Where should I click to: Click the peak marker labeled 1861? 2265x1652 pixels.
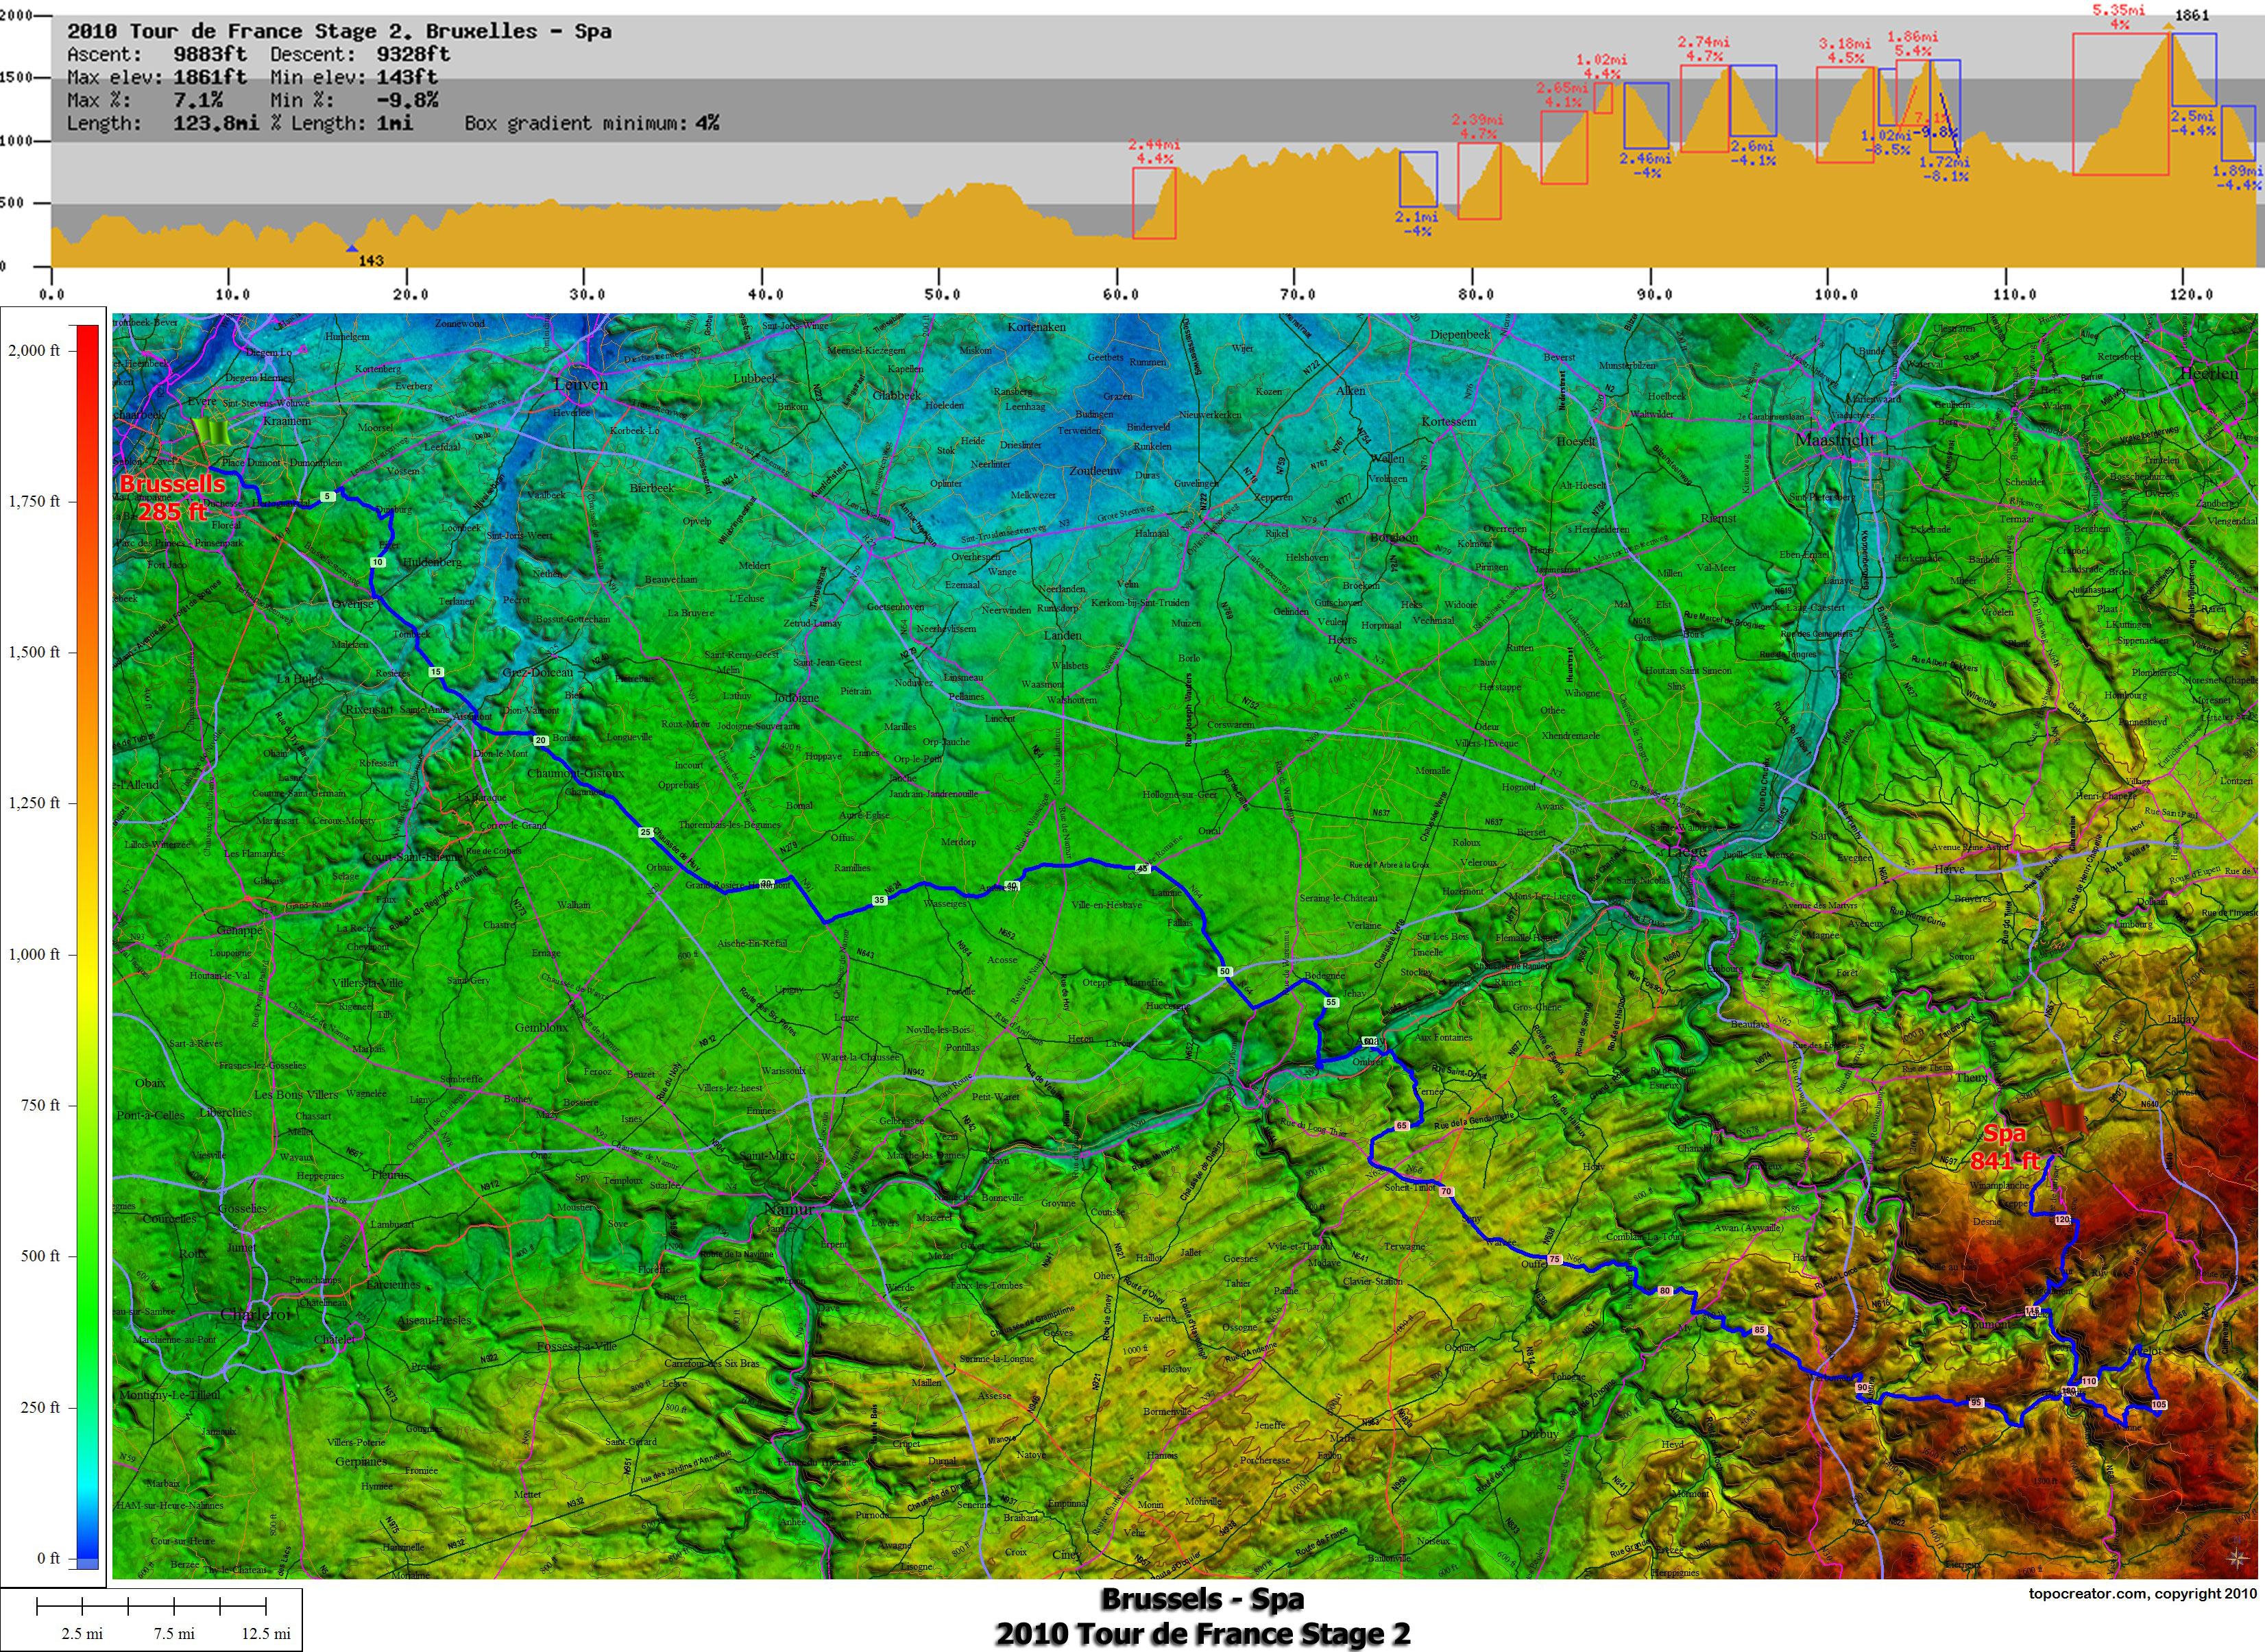click(x=2169, y=26)
